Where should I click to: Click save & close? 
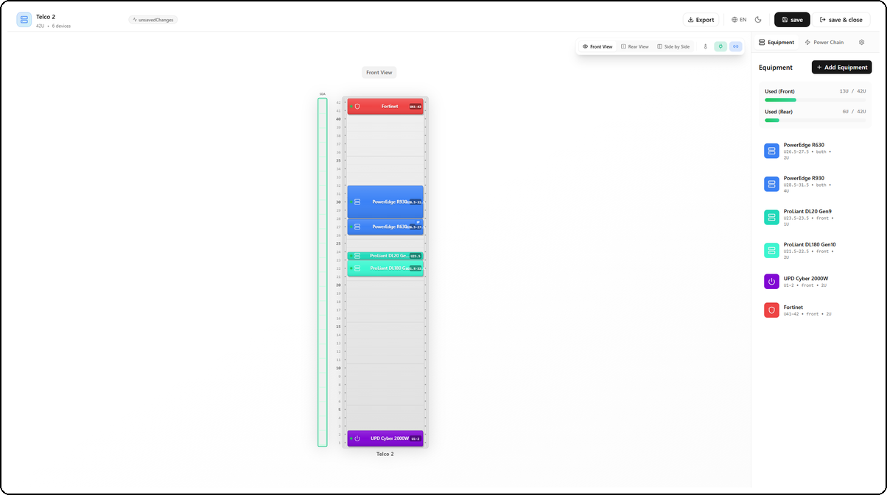coord(842,19)
